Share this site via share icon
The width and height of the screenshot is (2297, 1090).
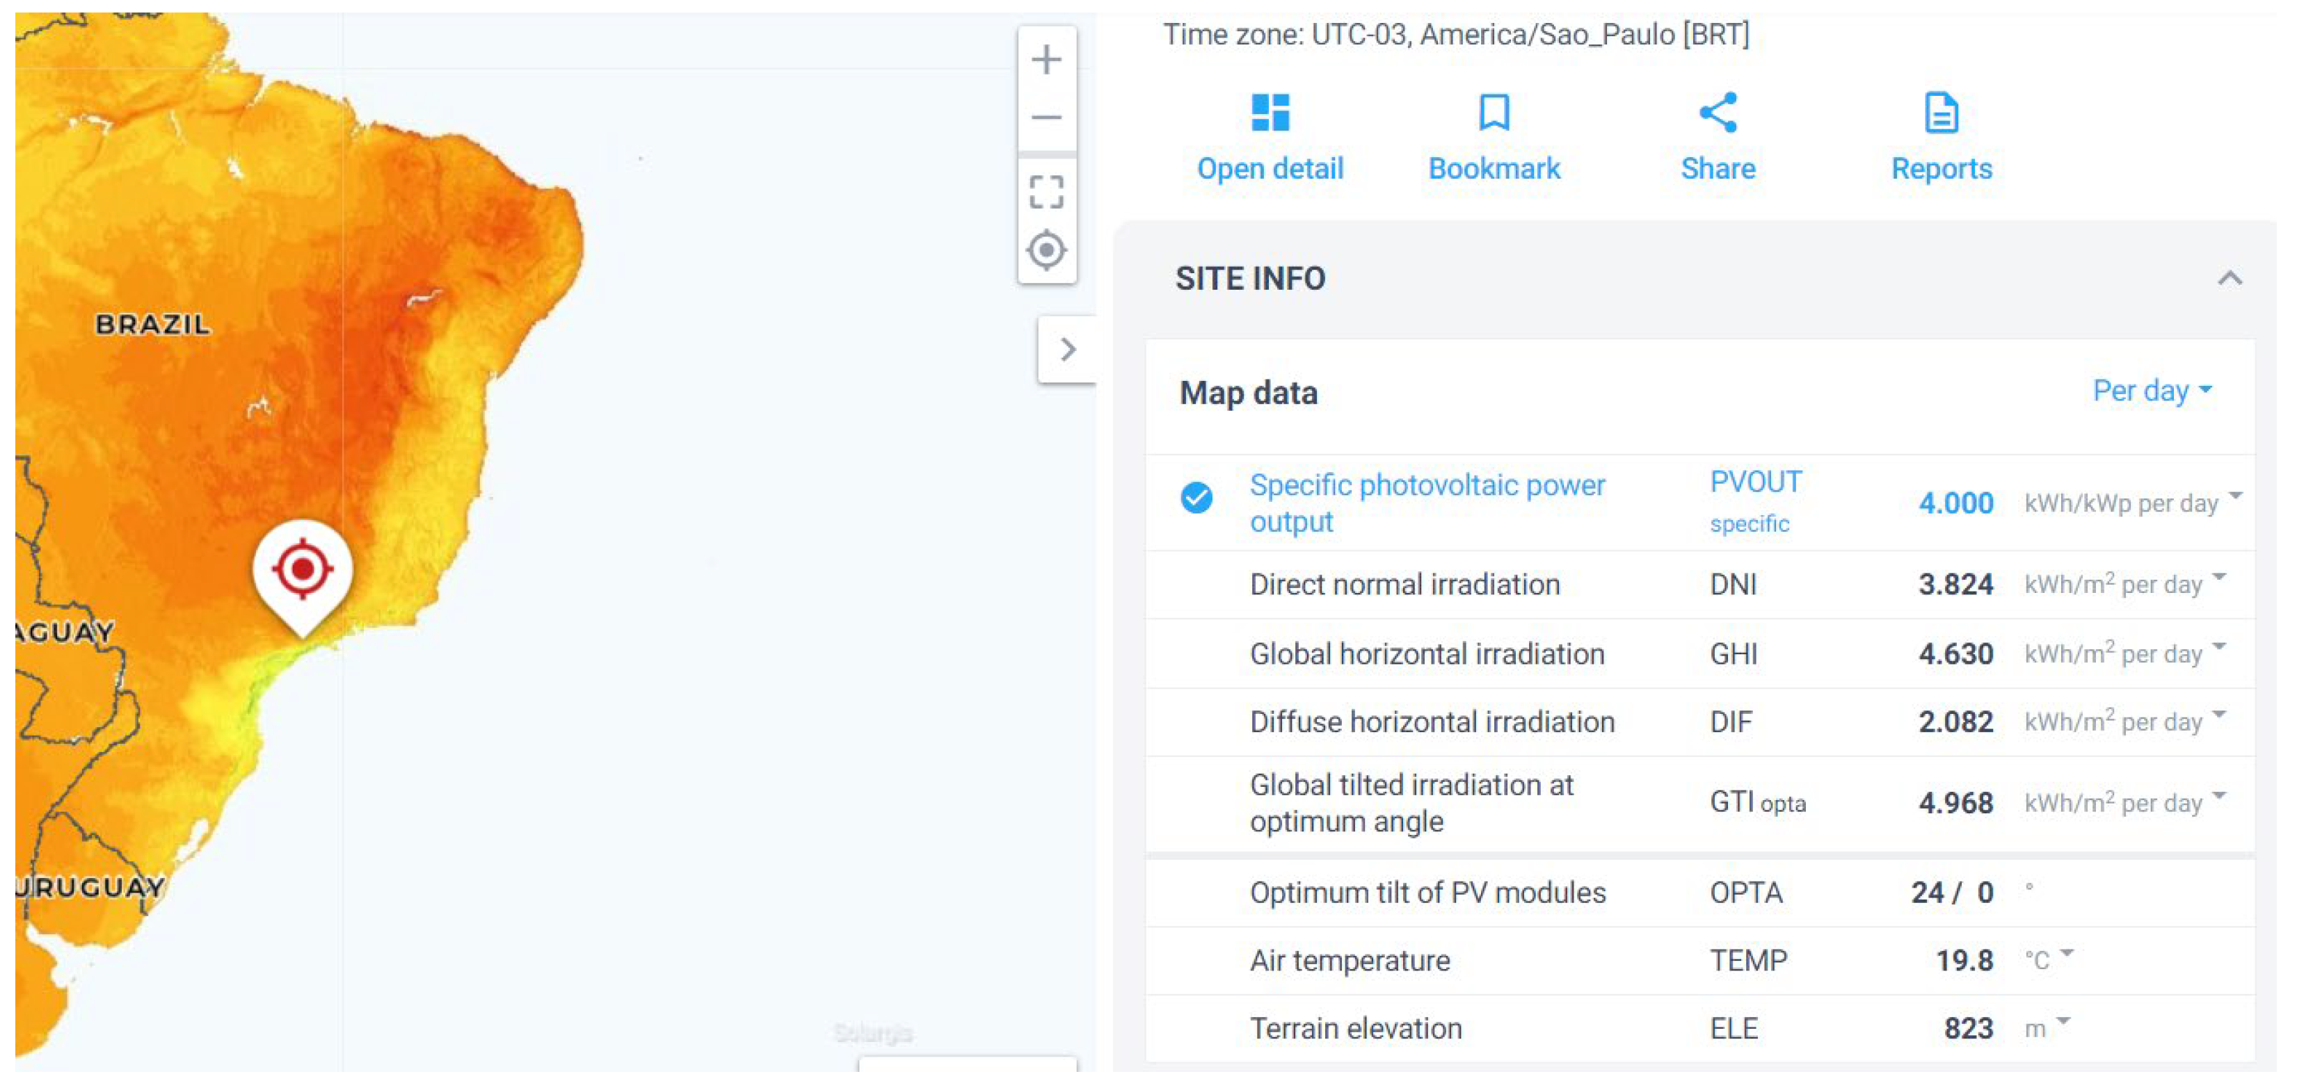coord(1718,113)
